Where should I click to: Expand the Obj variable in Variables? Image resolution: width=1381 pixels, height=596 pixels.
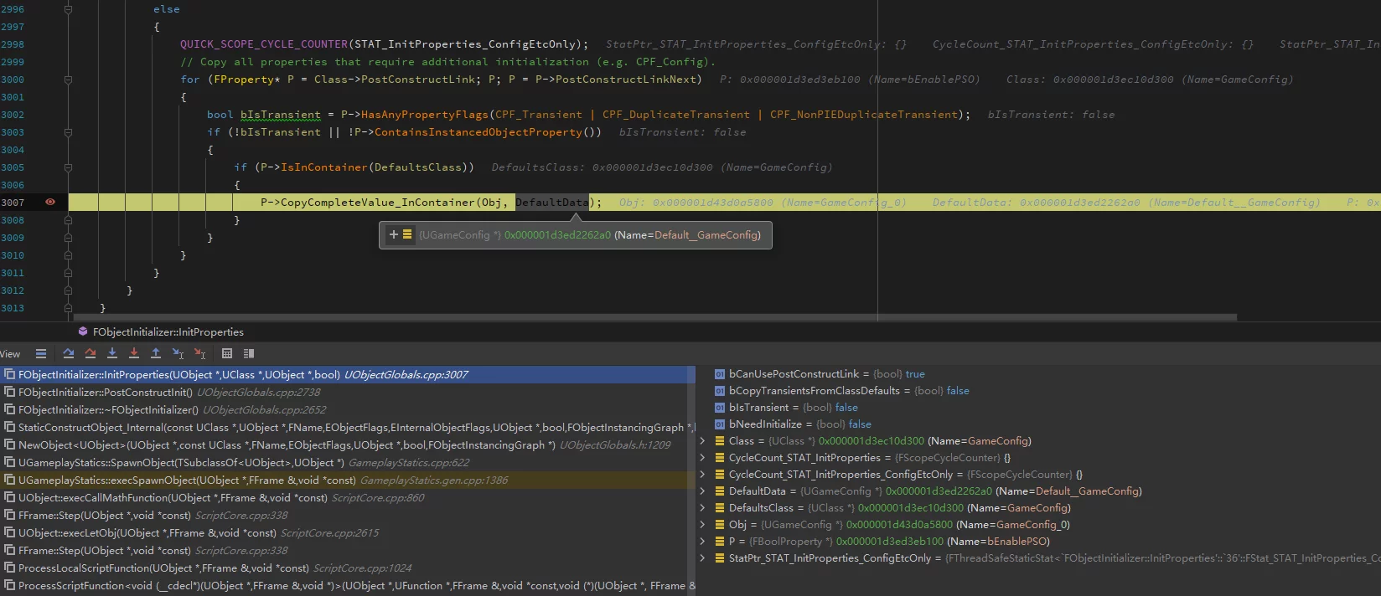coord(702,525)
